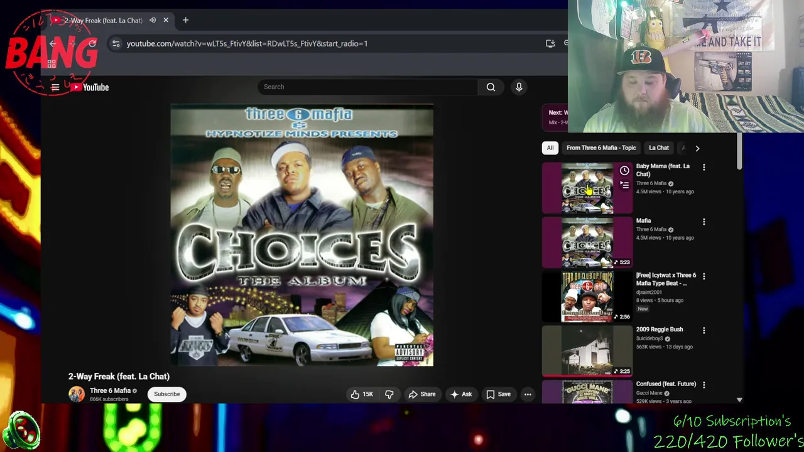Click the browser address bar URL
804x452 pixels.
(247, 43)
